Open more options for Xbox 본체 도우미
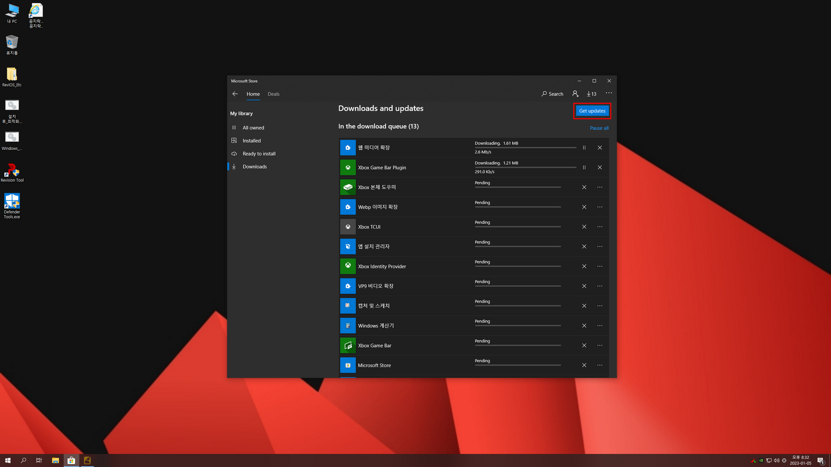Viewport: 831px width, 467px height. [600, 187]
